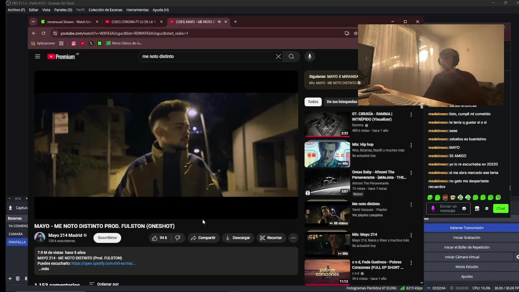Select the De tus búsquedas filter chip
This screenshot has height=292, width=519.
click(x=342, y=102)
